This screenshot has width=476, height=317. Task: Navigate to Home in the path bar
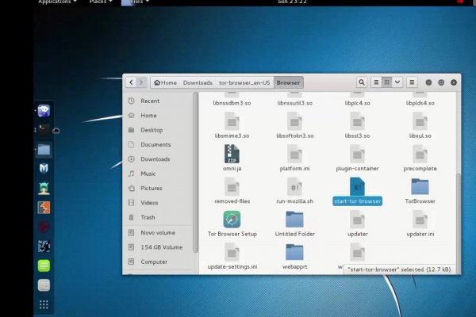(x=165, y=82)
